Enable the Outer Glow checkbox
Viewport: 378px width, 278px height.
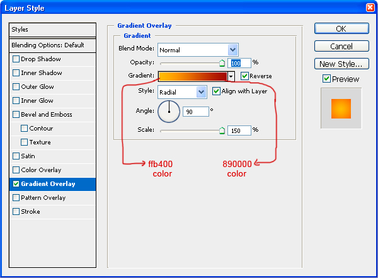[x=16, y=86]
